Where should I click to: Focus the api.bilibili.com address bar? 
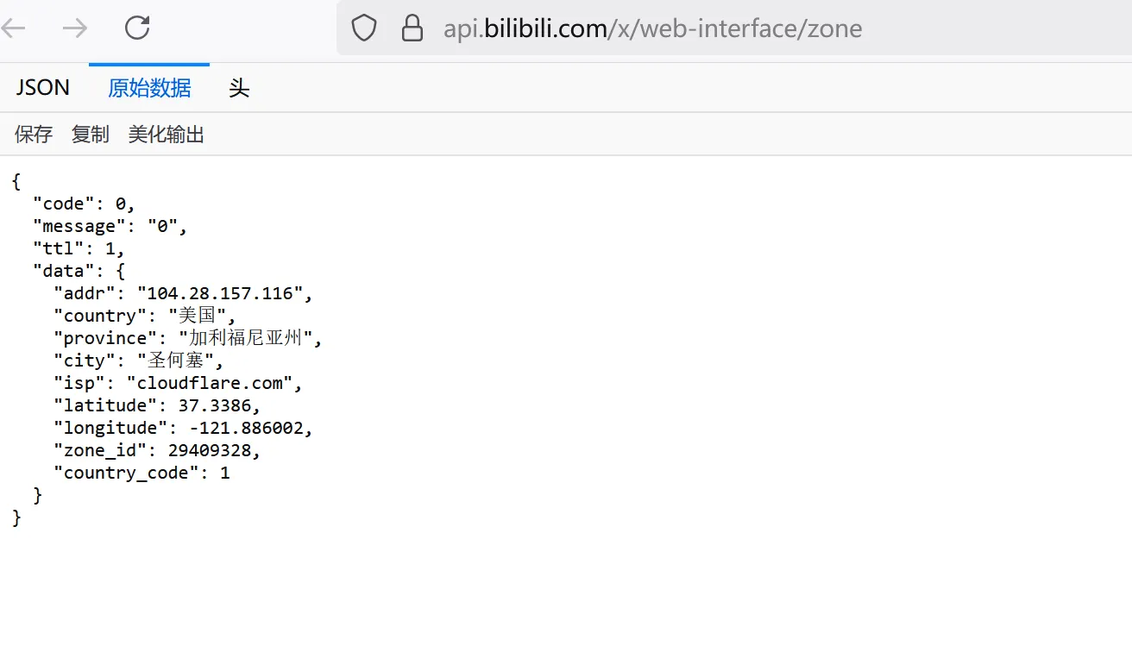click(652, 28)
